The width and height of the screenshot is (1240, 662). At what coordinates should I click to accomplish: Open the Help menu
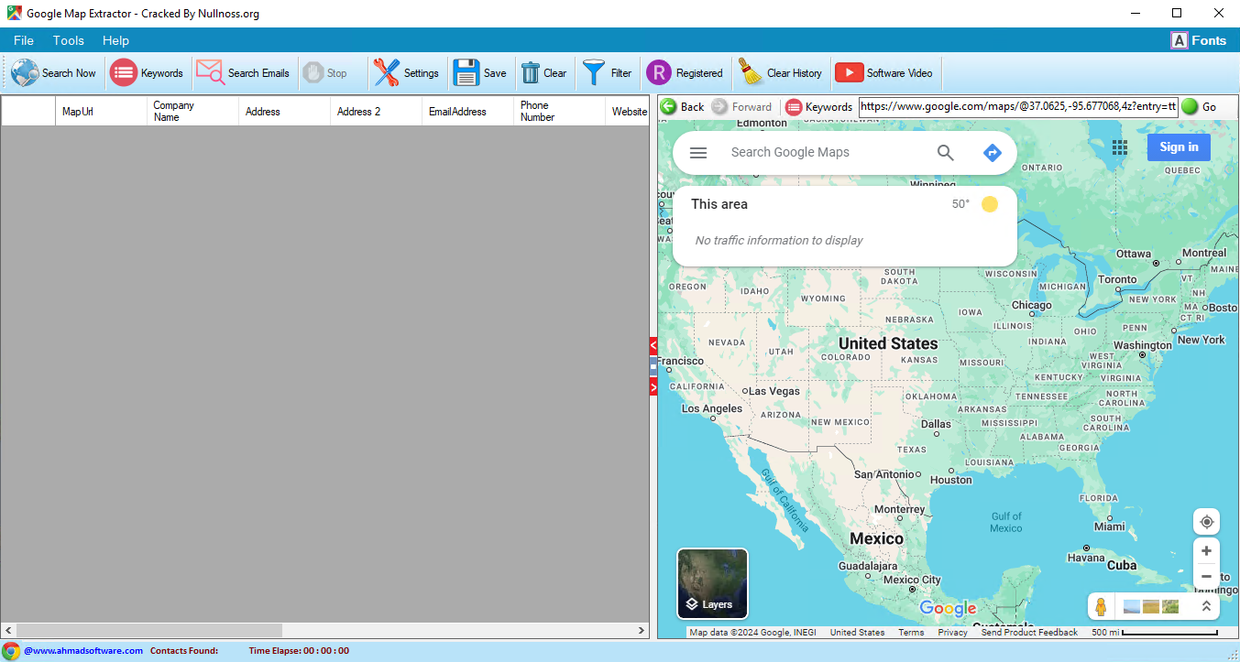115,40
